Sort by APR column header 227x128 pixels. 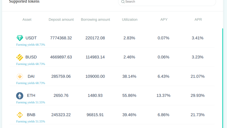pyautogui.click(x=198, y=20)
